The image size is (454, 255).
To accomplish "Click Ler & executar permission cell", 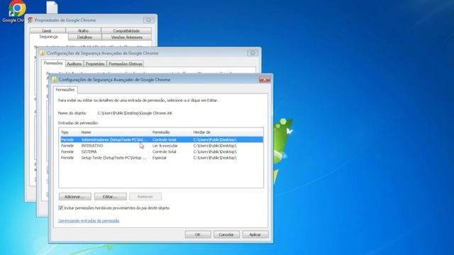I will tap(165, 146).
